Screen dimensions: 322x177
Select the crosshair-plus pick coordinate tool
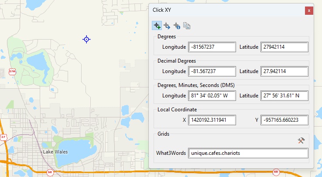157,26
